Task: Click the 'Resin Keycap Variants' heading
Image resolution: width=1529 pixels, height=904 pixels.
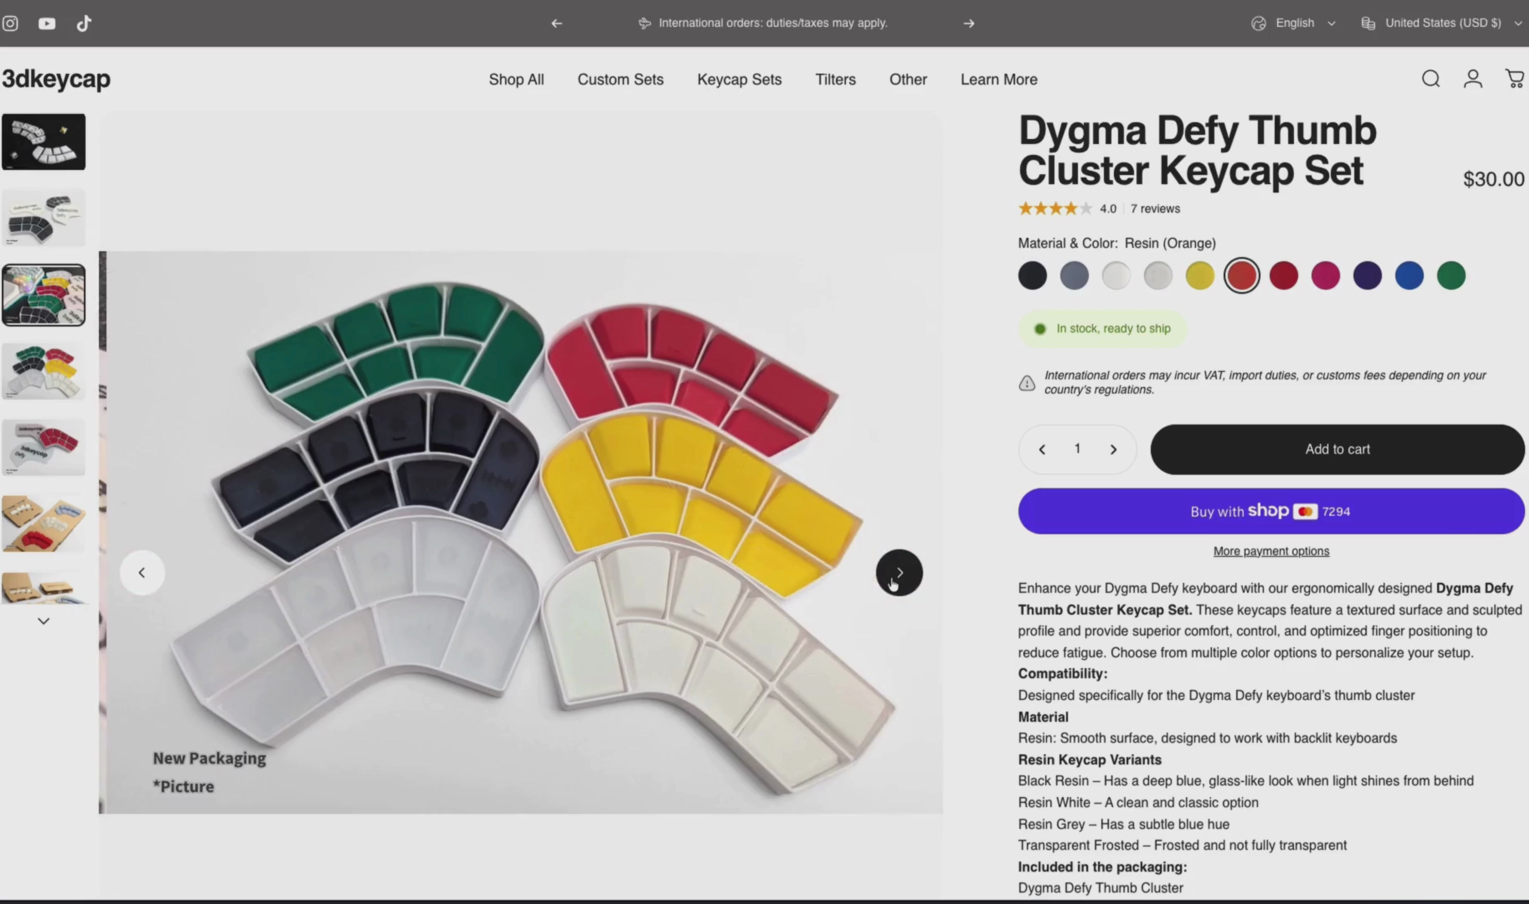Action: pyautogui.click(x=1089, y=759)
